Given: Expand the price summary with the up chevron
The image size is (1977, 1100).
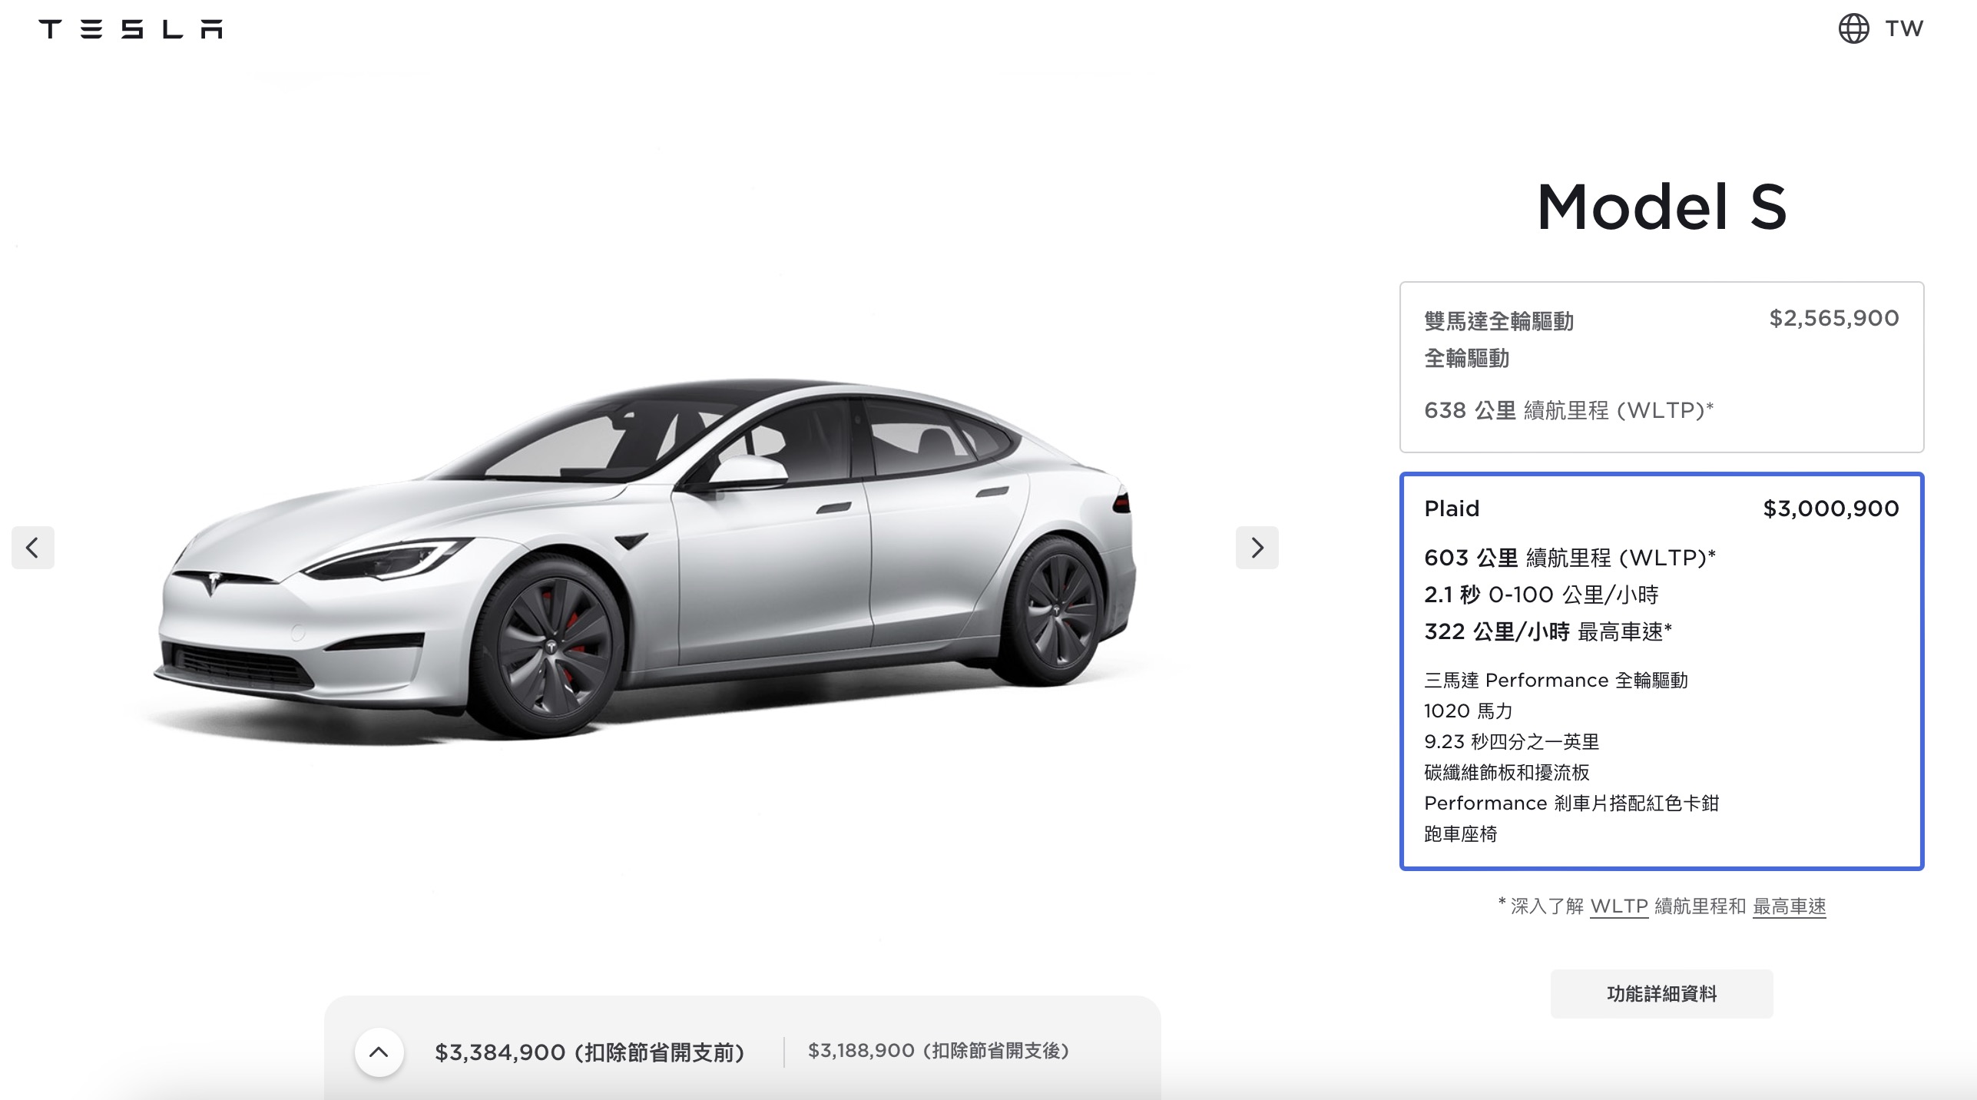Looking at the screenshot, I should [379, 1052].
